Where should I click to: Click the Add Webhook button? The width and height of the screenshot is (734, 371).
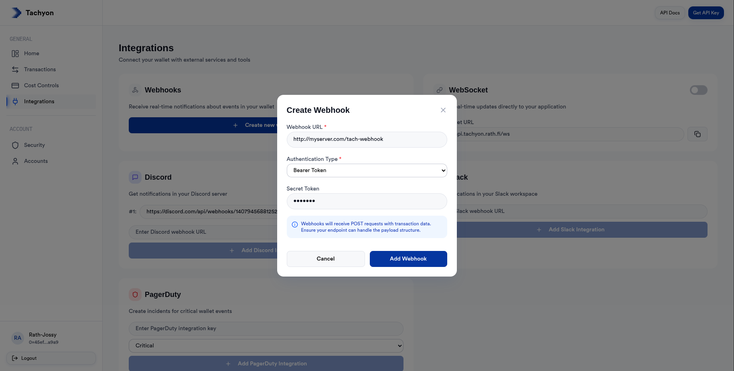coord(408,259)
